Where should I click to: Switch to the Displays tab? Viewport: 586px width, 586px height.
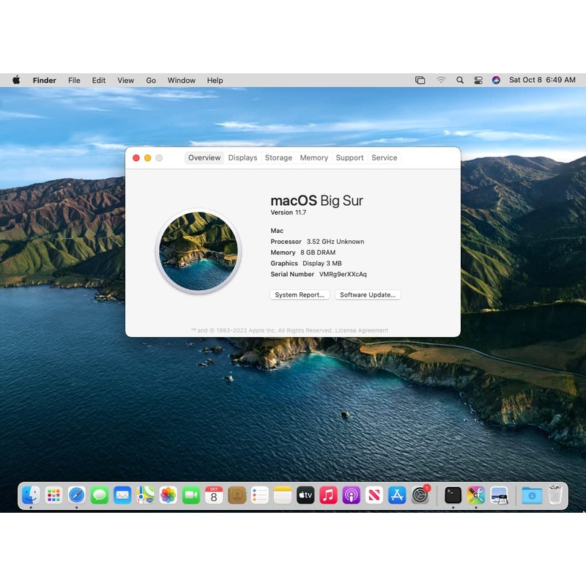tap(242, 157)
